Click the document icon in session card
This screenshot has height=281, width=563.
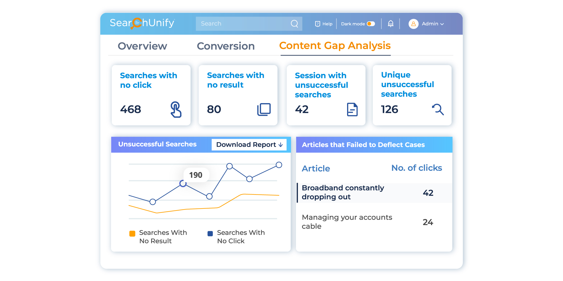pyautogui.click(x=352, y=109)
